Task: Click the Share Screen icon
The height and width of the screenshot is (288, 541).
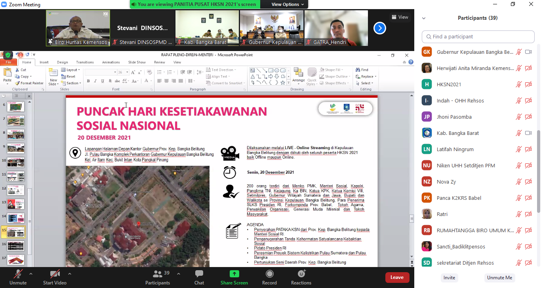Action: click(234, 274)
